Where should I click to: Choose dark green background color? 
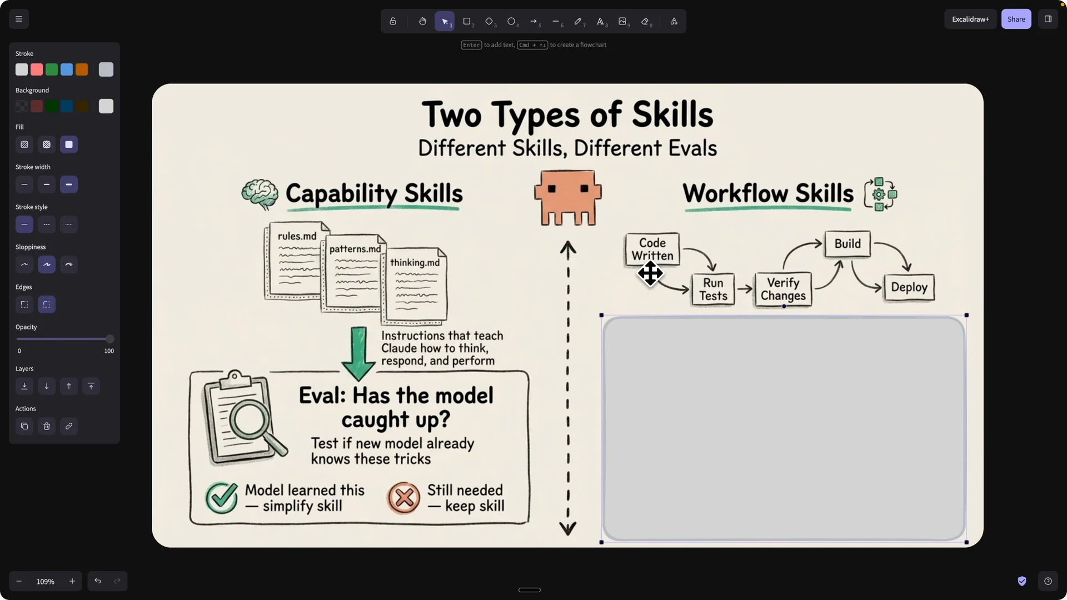click(x=52, y=106)
